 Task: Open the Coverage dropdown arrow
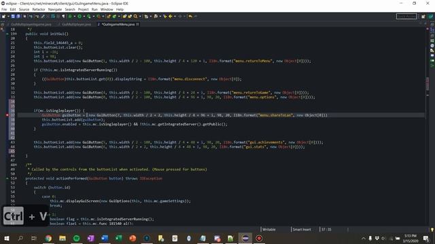pyautogui.click(x=94, y=16)
